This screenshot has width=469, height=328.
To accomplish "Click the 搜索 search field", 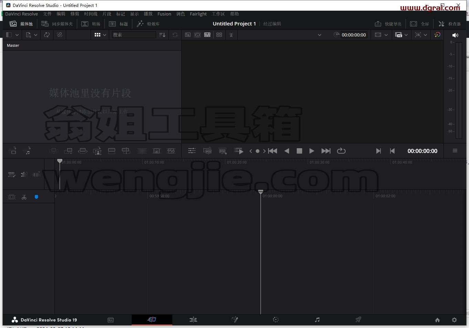I will click(x=134, y=35).
